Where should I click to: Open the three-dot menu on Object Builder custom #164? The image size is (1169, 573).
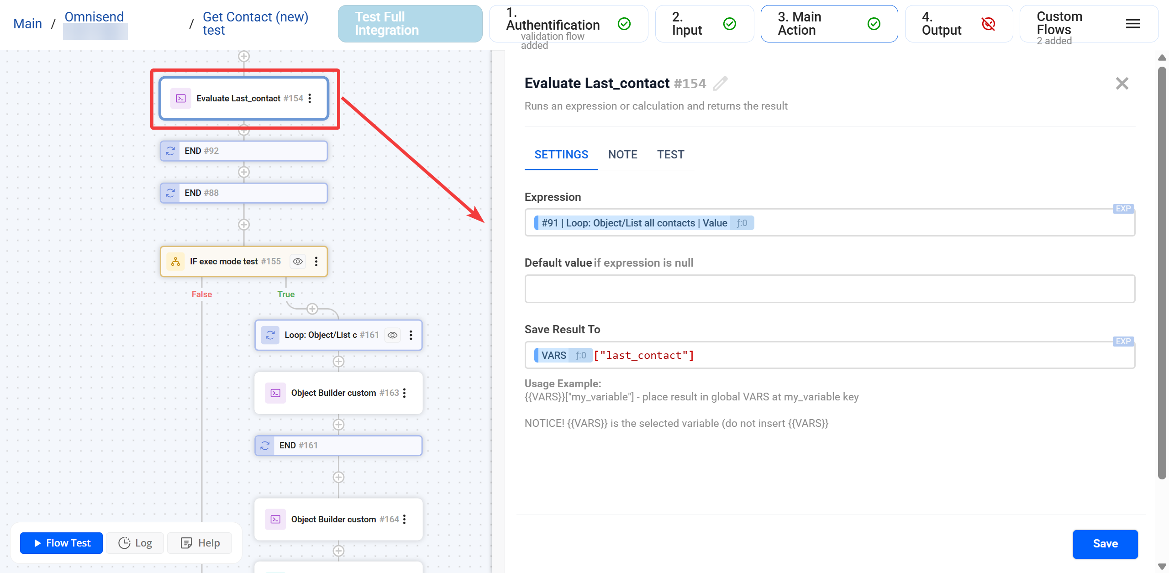(x=405, y=519)
